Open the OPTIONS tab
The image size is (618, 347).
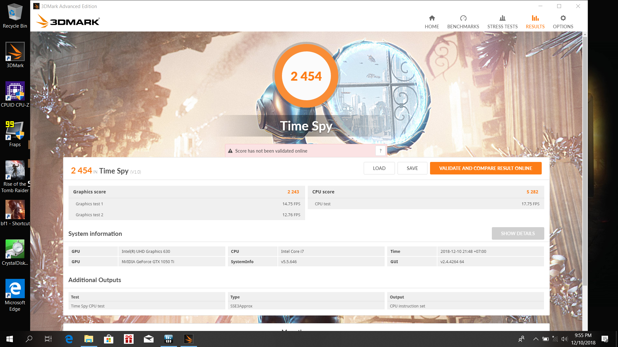(x=563, y=22)
